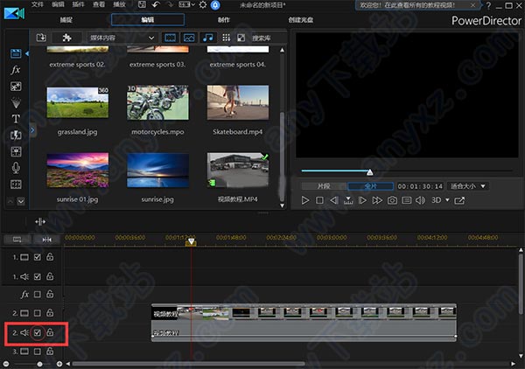Open the Title Room T icon
525x369 pixels.
pyautogui.click(x=16, y=119)
